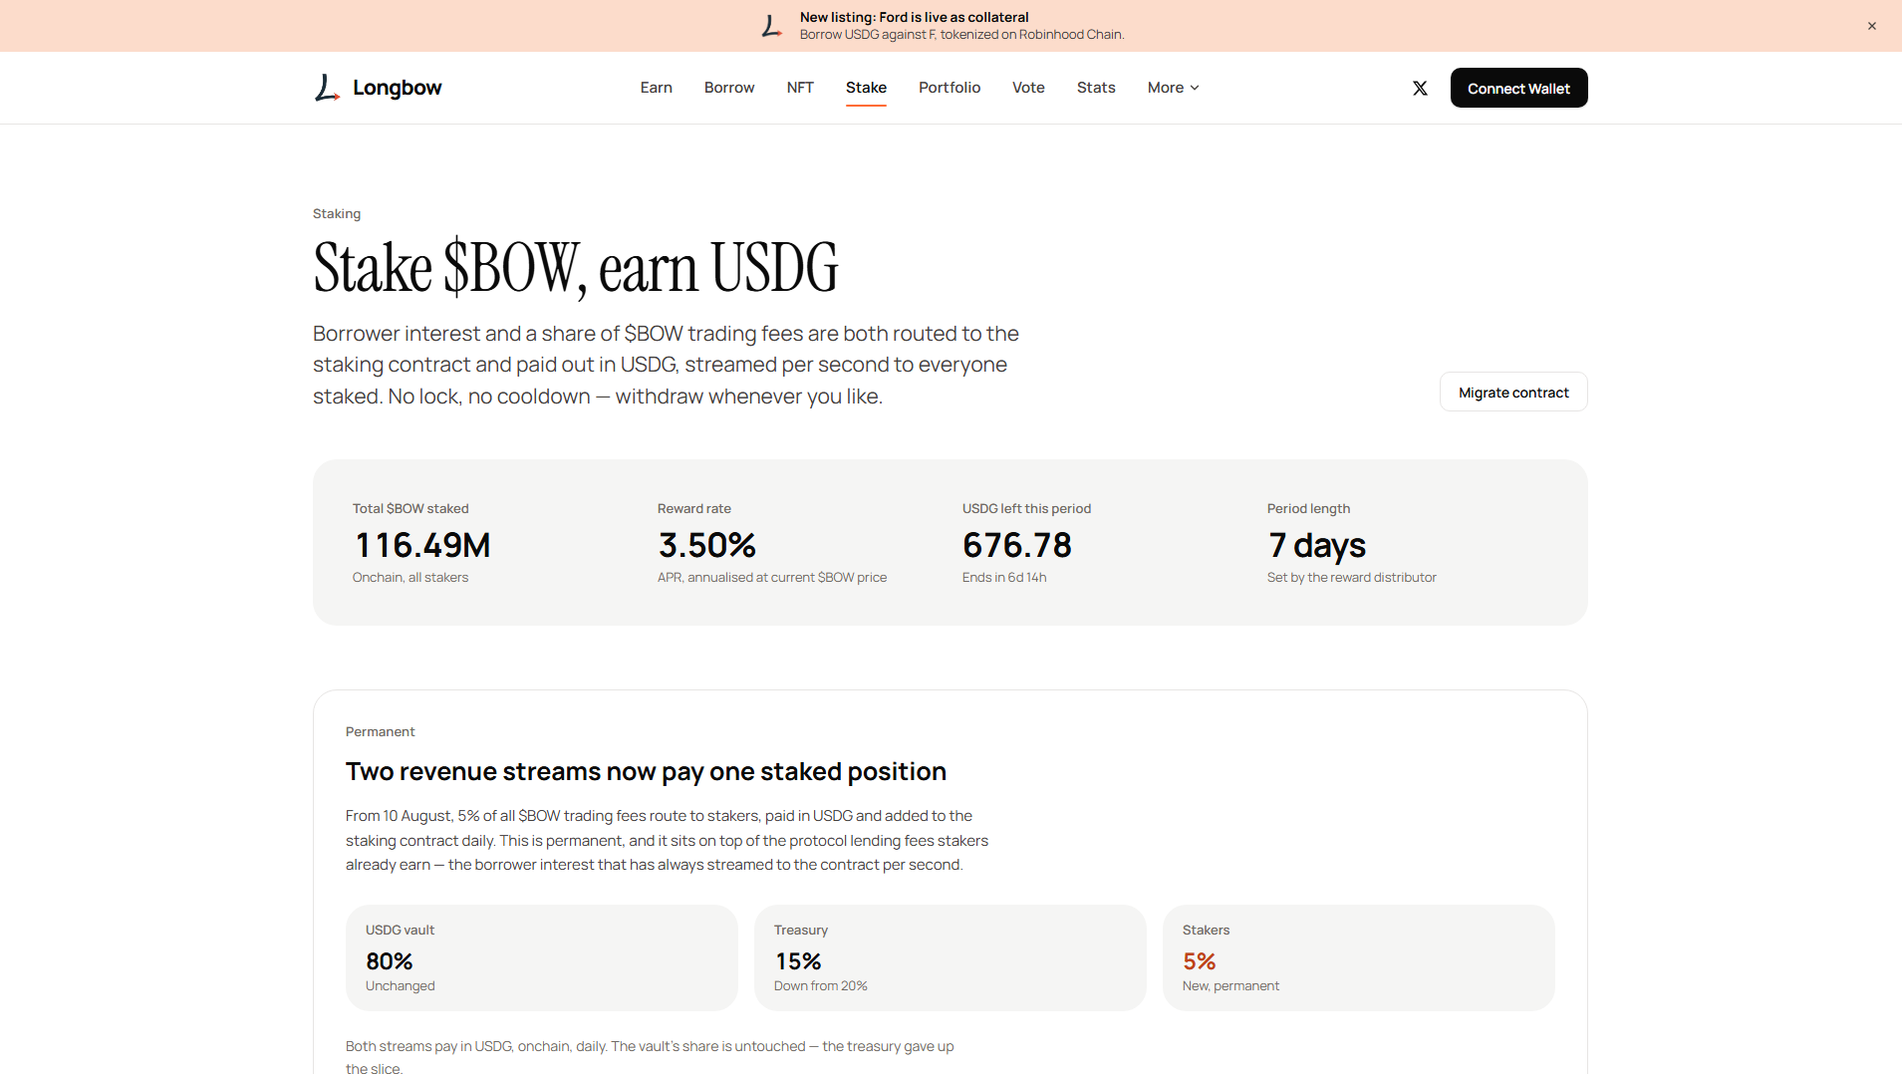
Task: Click the 'Borrow USDG against F' banner subtext
Action: 961,34
